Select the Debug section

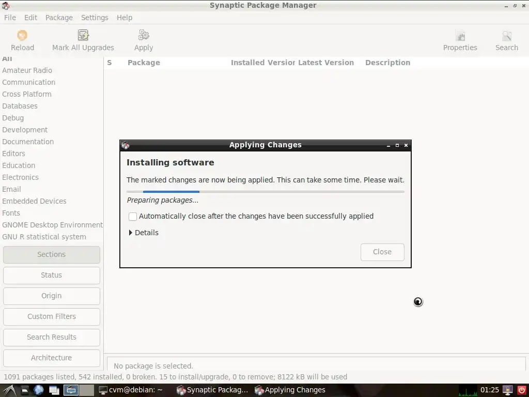(13, 118)
